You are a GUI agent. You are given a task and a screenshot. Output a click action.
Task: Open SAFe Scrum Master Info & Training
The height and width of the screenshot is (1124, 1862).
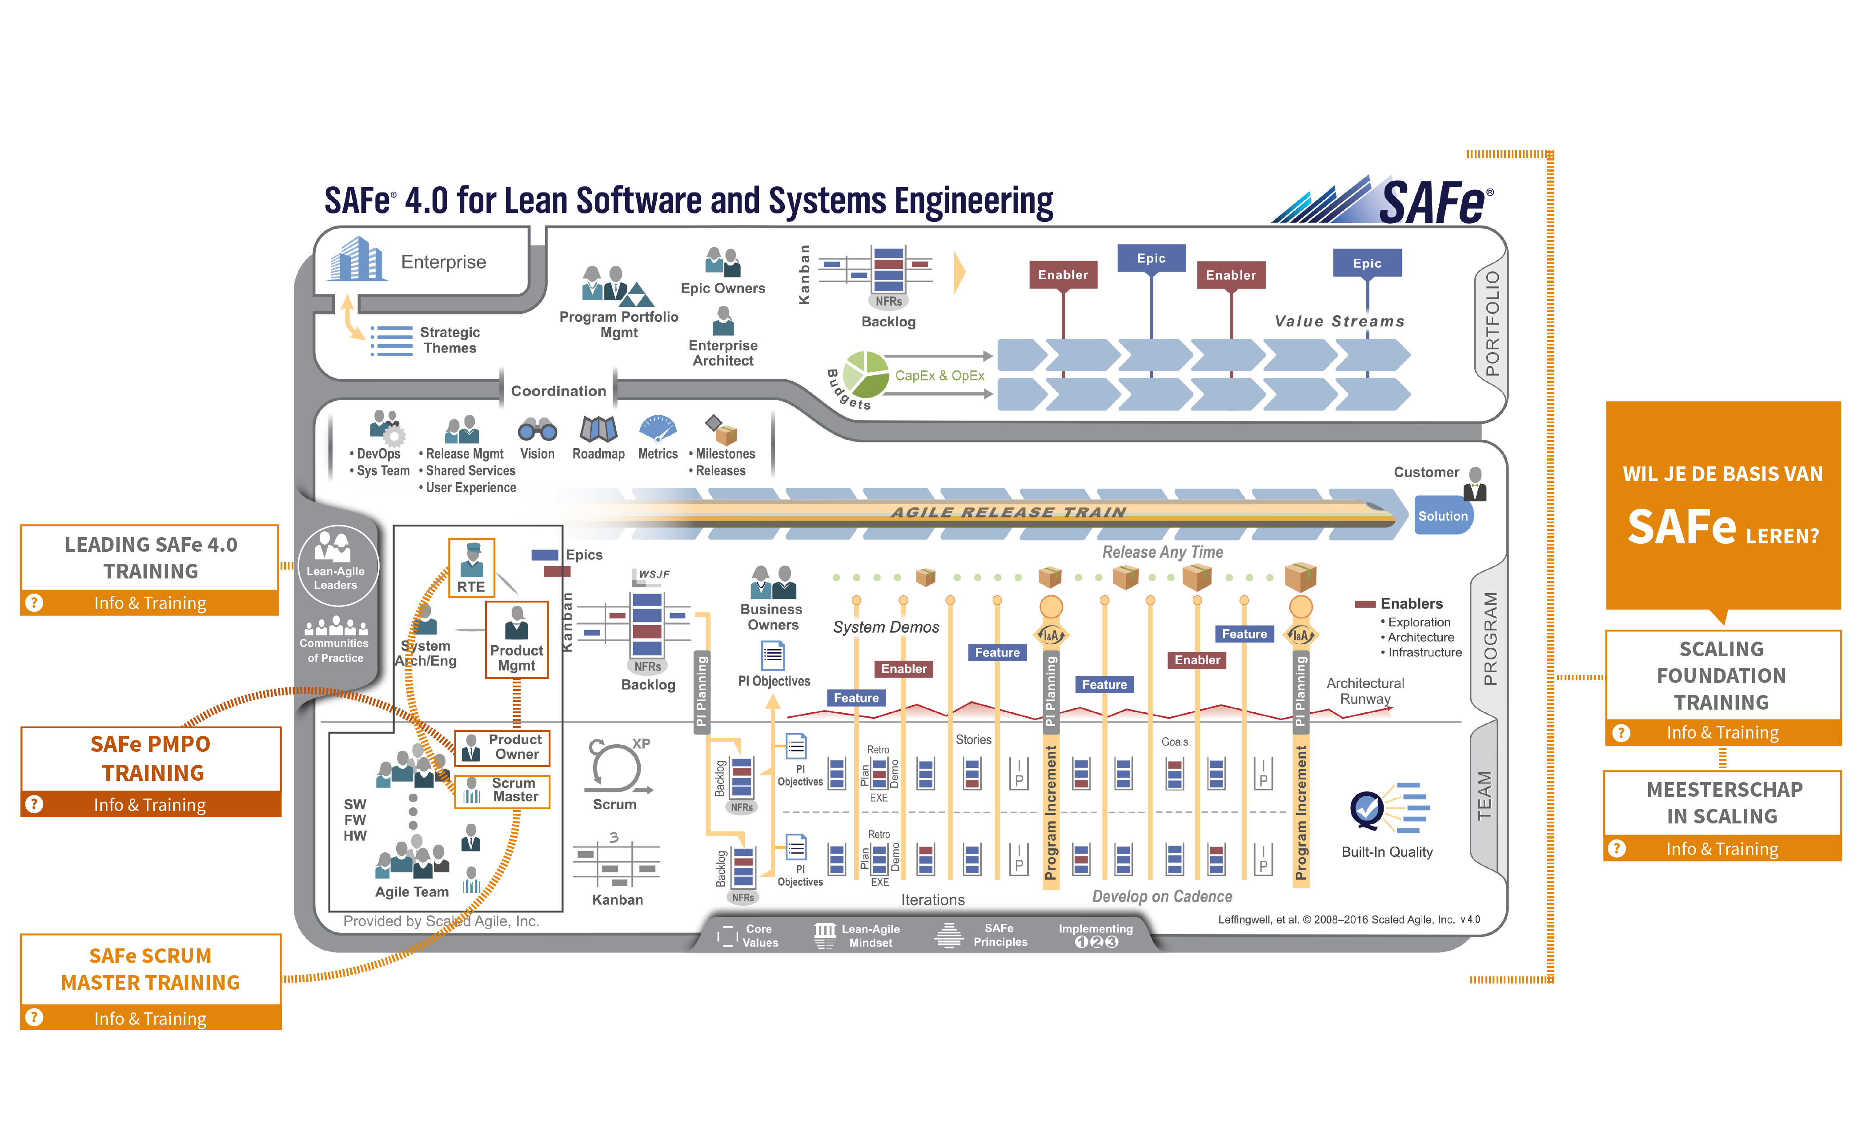point(150,1018)
